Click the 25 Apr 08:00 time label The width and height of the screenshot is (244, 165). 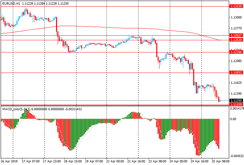point(221,161)
